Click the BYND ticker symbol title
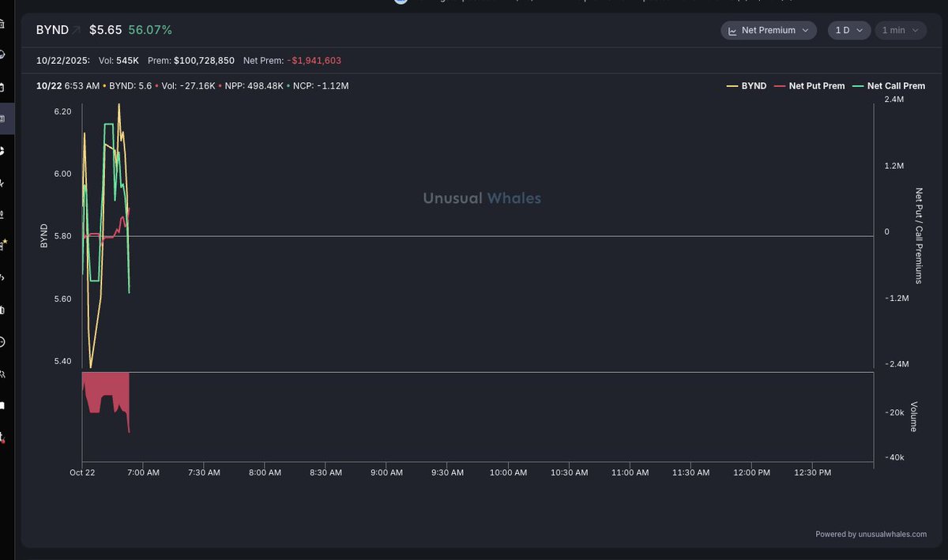This screenshot has width=948, height=560. [x=52, y=30]
